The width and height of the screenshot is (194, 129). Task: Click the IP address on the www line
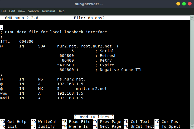[x=70, y=93]
